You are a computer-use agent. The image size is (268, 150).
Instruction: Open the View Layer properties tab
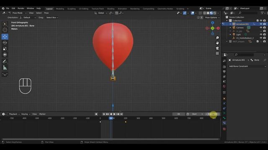click(224, 77)
